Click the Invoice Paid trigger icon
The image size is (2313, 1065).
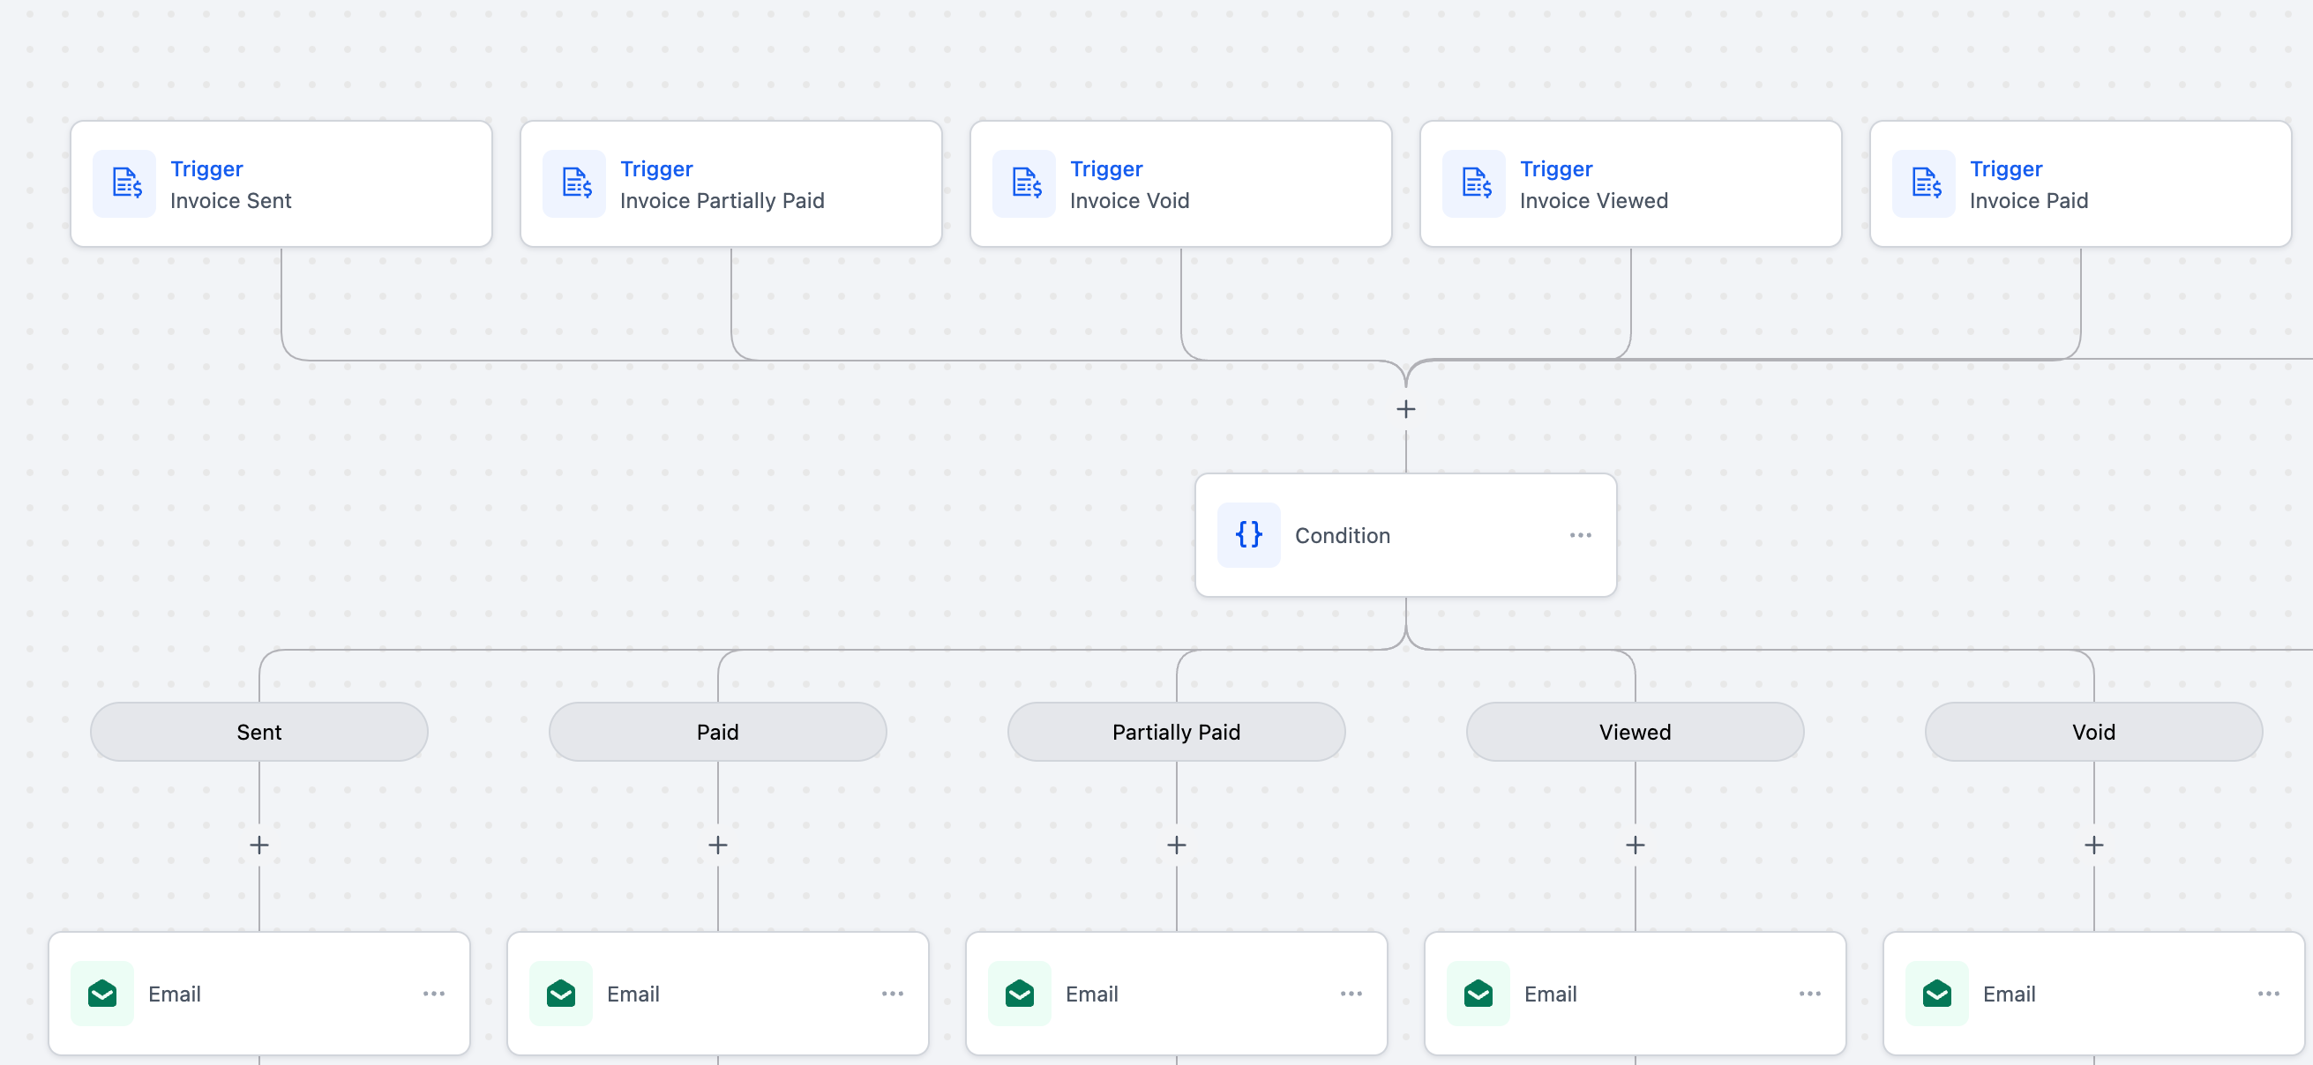pos(1924,183)
